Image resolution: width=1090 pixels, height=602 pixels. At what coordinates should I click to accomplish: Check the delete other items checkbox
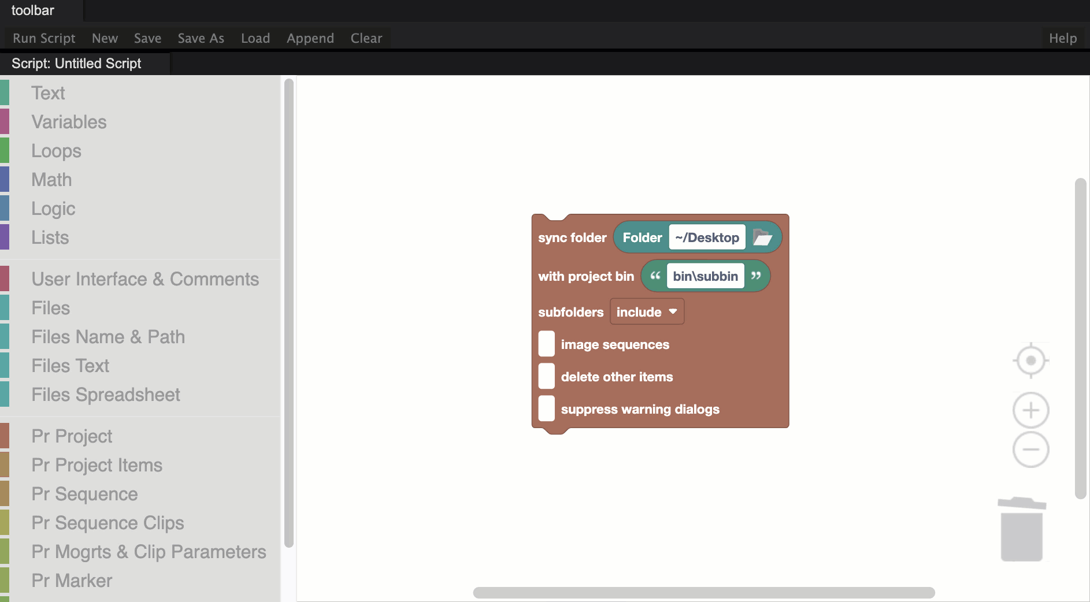(x=546, y=377)
